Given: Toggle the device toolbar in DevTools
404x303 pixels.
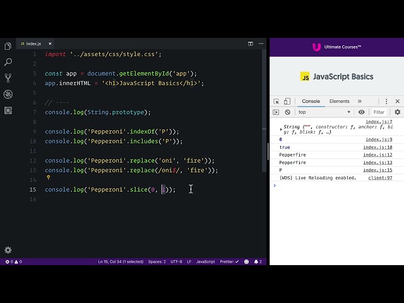Looking at the screenshot, I should click(x=287, y=101).
